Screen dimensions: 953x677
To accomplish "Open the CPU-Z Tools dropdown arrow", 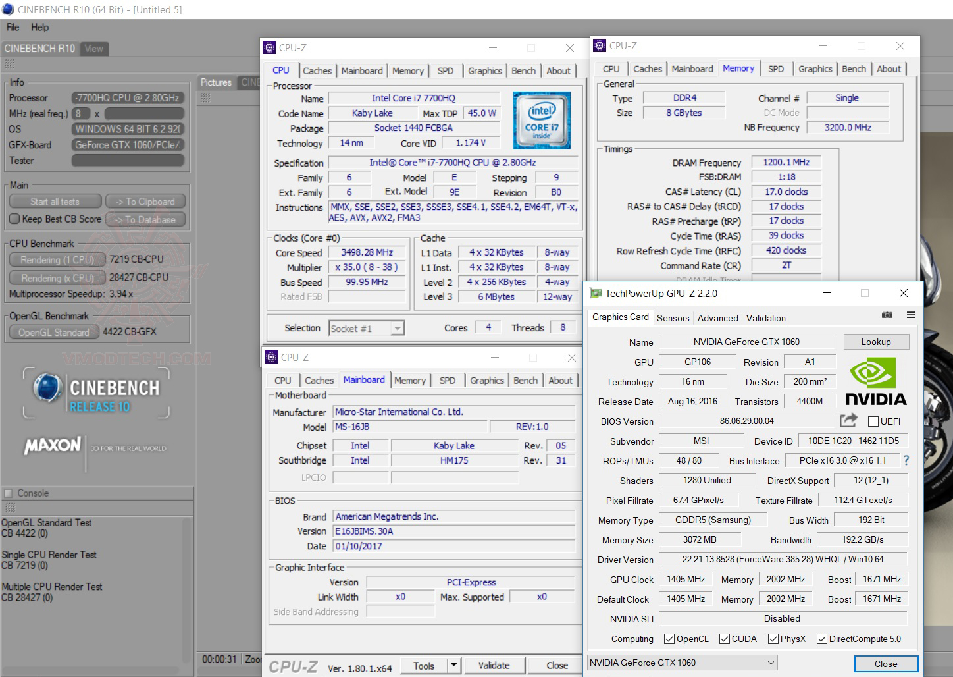I will tap(453, 665).
